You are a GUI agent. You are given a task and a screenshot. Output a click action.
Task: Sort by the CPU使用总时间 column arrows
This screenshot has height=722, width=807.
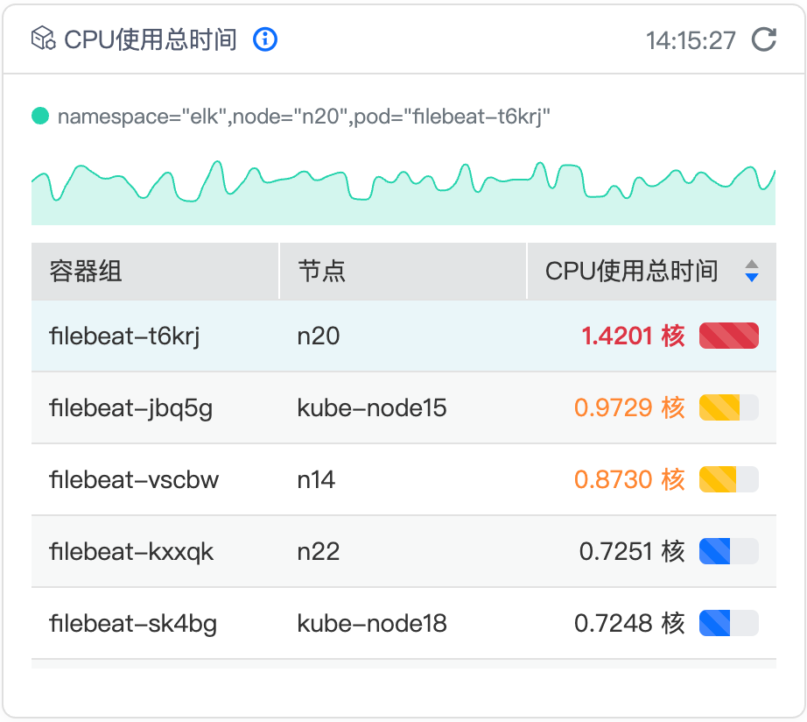(x=751, y=271)
